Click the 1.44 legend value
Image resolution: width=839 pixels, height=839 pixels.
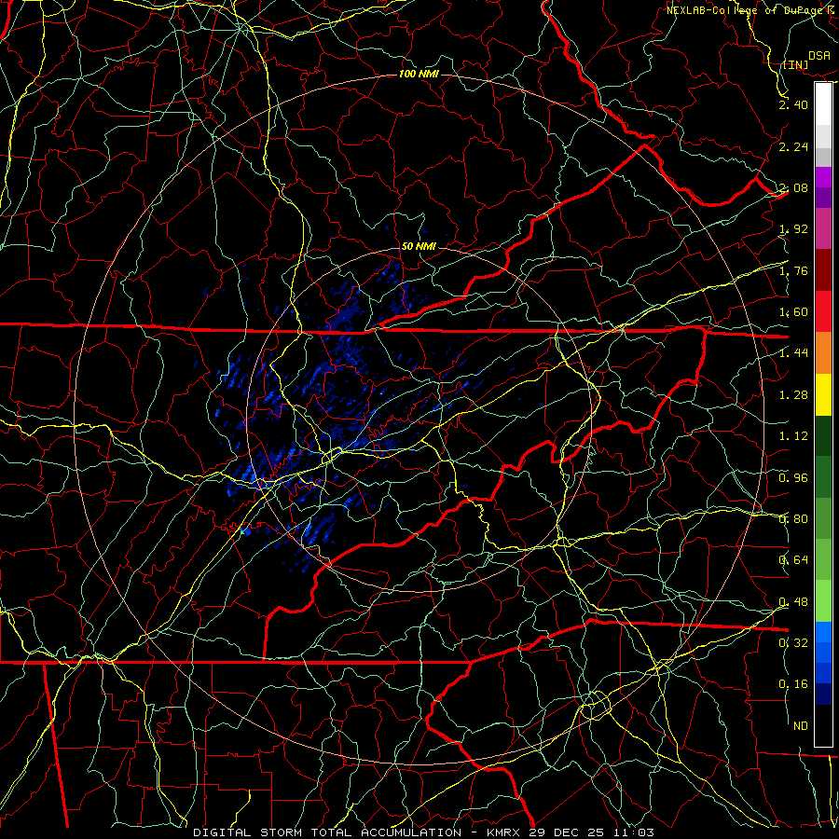(x=793, y=352)
